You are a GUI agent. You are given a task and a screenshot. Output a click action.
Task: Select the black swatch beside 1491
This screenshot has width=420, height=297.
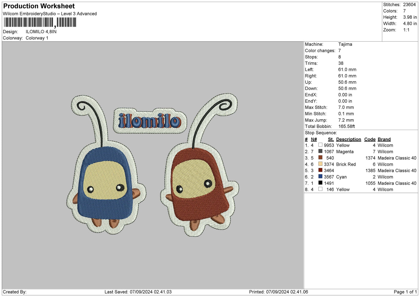pyautogui.click(x=320, y=183)
